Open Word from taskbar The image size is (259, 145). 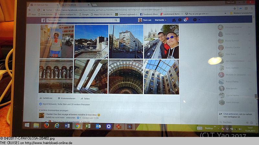tap(67, 126)
